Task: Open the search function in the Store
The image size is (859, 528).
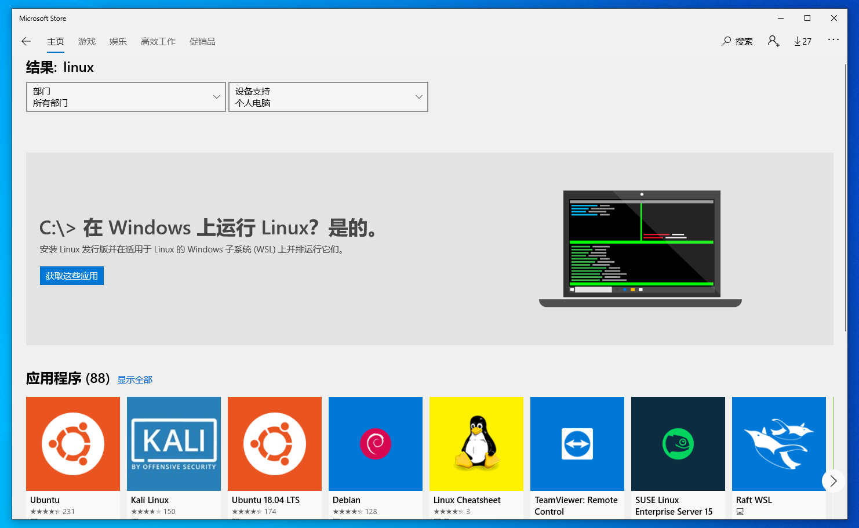Action: click(737, 41)
